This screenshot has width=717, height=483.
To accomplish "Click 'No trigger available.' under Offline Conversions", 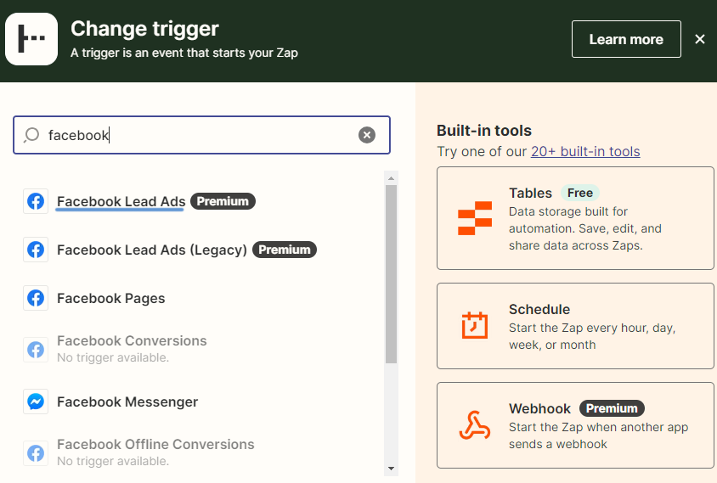I will (113, 462).
